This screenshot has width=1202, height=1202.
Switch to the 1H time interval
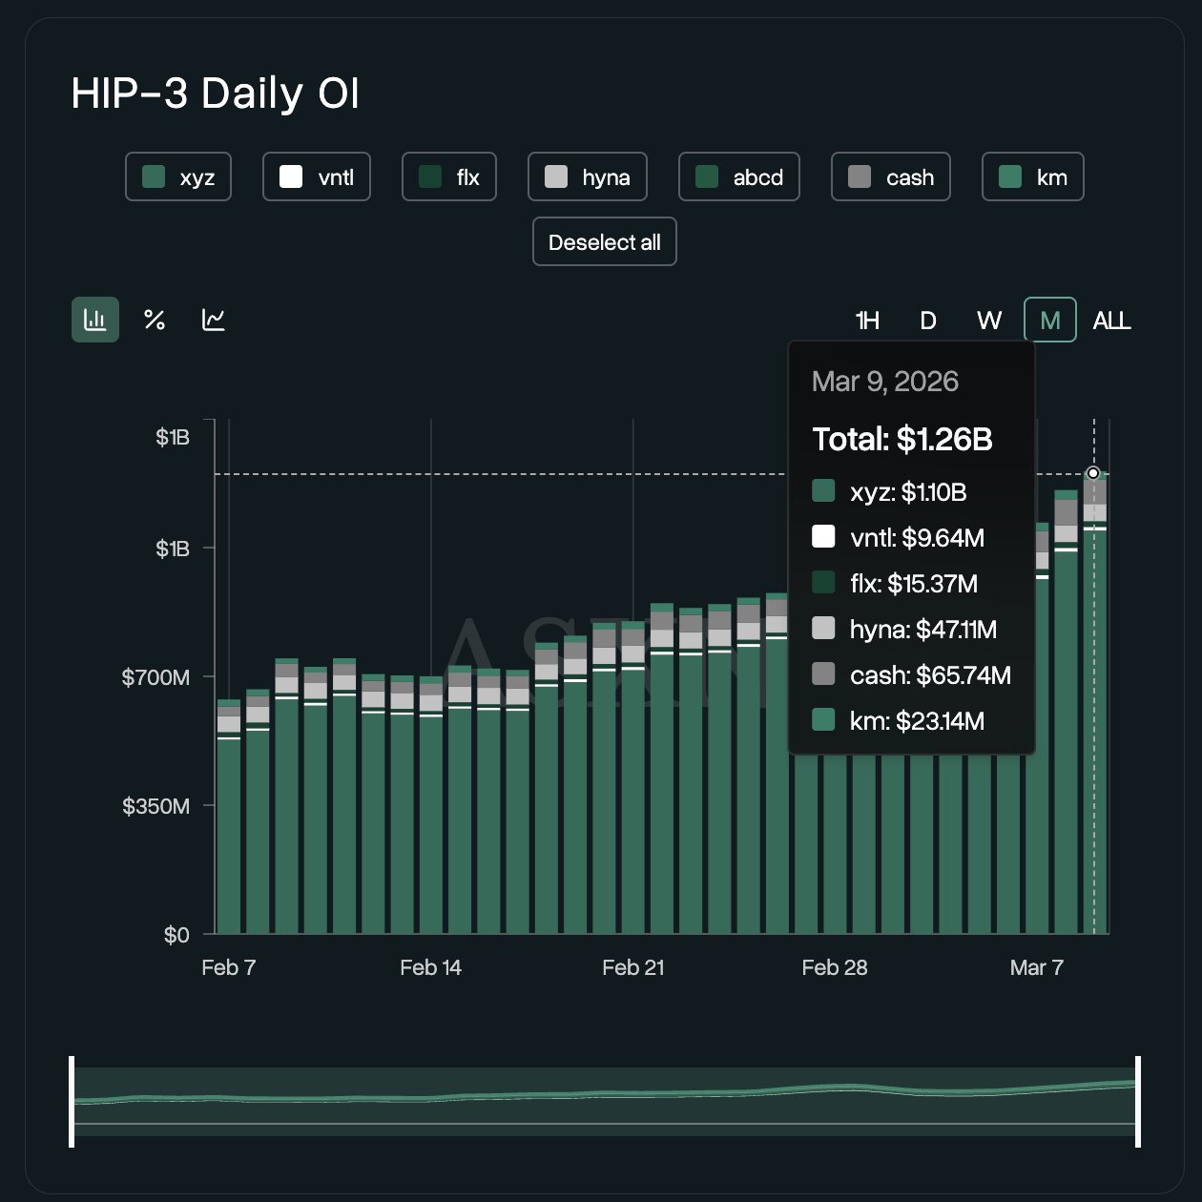click(x=866, y=321)
